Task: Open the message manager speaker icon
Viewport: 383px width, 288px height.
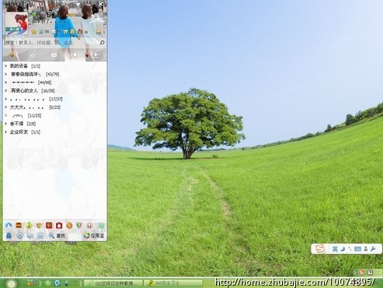Action: pyautogui.click(x=30, y=236)
